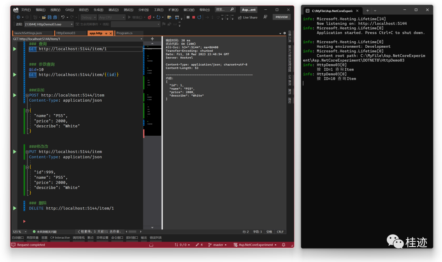
Task: Open the terminal tab dropdown chevron
Action: tap(375, 11)
